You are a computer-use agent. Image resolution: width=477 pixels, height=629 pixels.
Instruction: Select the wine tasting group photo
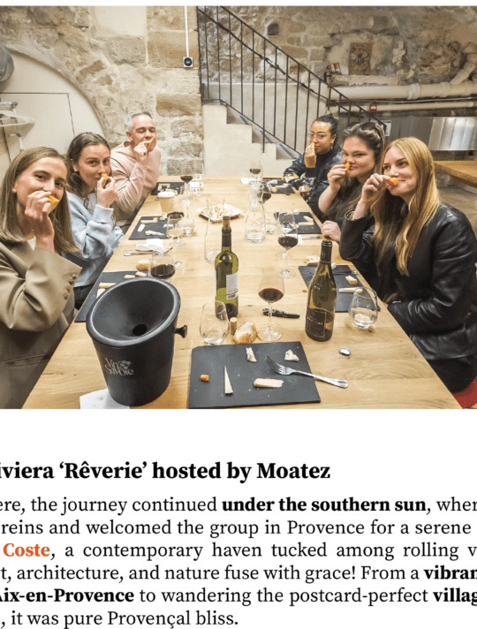[x=238, y=208]
